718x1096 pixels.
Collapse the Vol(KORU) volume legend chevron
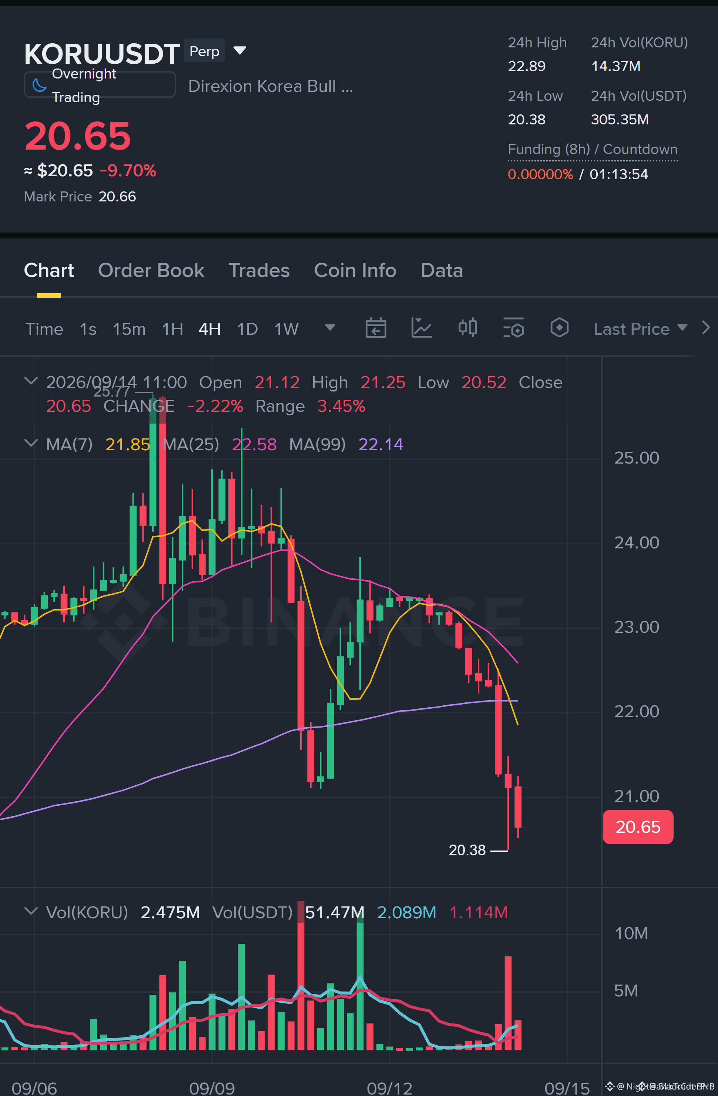(31, 911)
